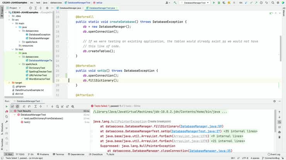Expand the main spellcheck package
The image size is (286, 160).
click(x=19, y=42)
